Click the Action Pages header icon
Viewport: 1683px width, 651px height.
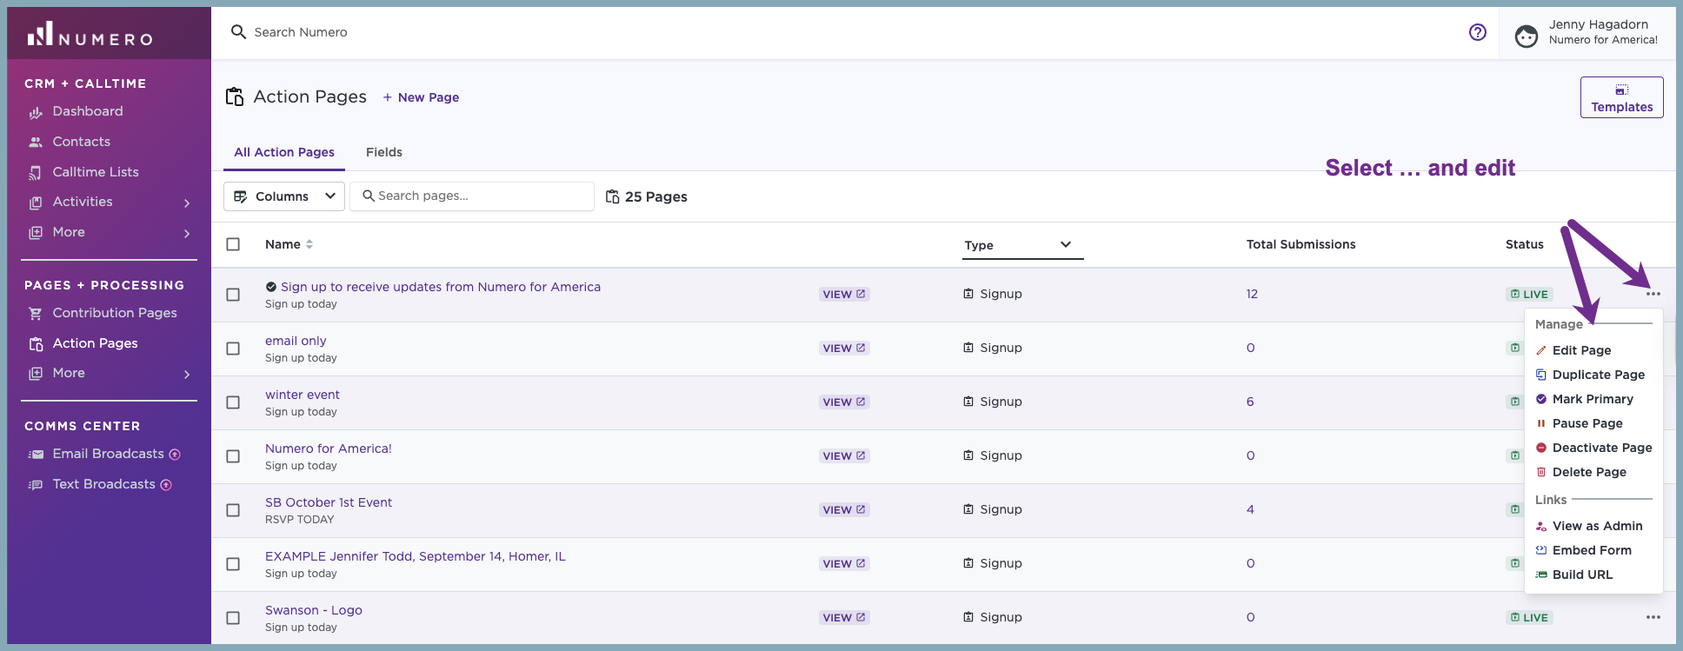click(235, 96)
